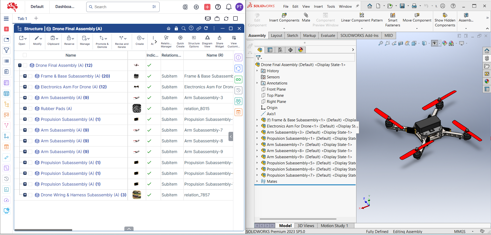Viewport: 491px width, 235px height.
Task: Open the Smart Fasteners tool
Action: pos(392,20)
